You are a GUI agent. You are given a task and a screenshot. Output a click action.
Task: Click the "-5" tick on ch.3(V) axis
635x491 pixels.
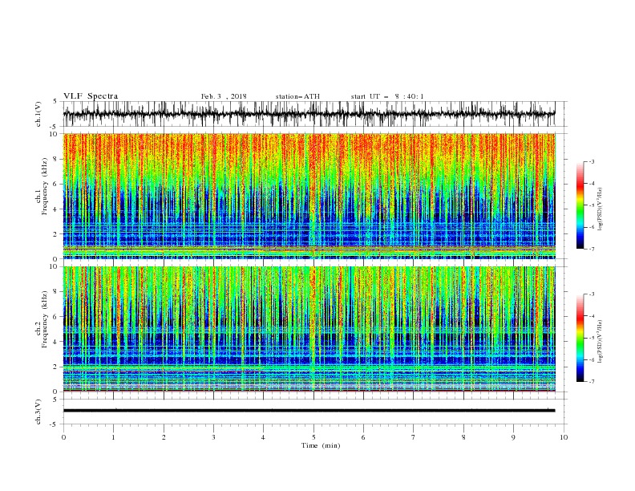pyautogui.click(x=54, y=424)
